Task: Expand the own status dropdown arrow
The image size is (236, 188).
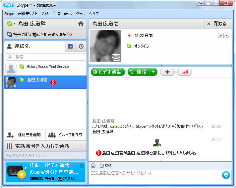Action: [15, 24]
